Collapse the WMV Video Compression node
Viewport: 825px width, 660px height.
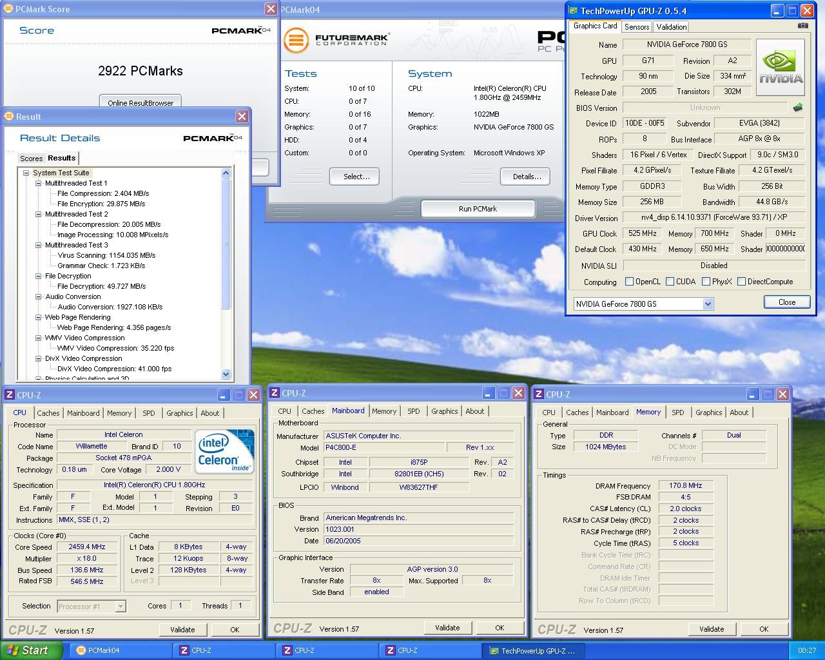coord(39,338)
